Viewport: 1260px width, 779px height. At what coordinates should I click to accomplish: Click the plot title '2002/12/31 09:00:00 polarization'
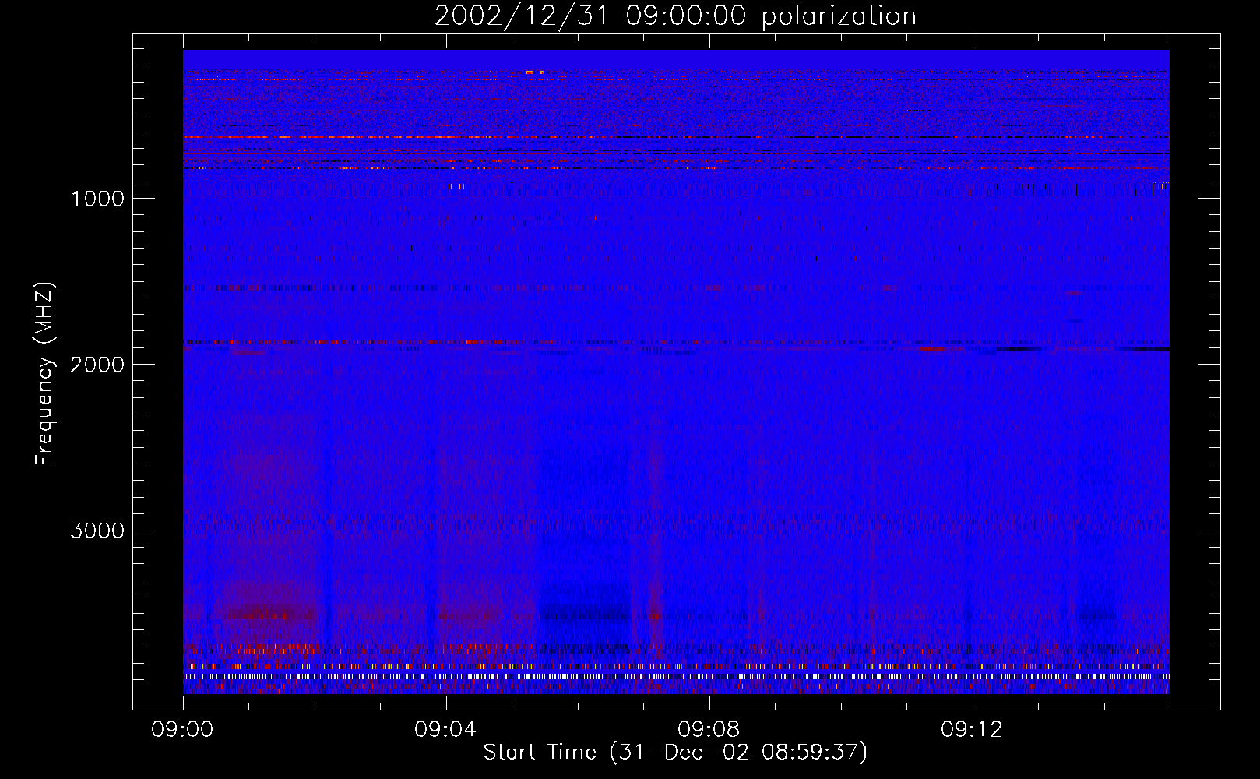[675, 16]
